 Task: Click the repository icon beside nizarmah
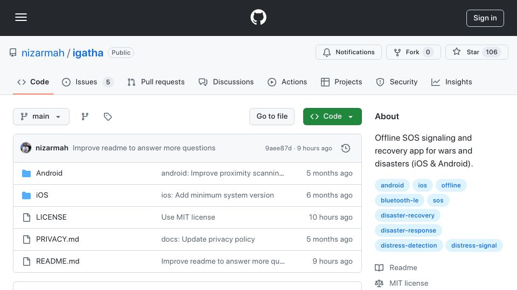click(x=13, y=53)
